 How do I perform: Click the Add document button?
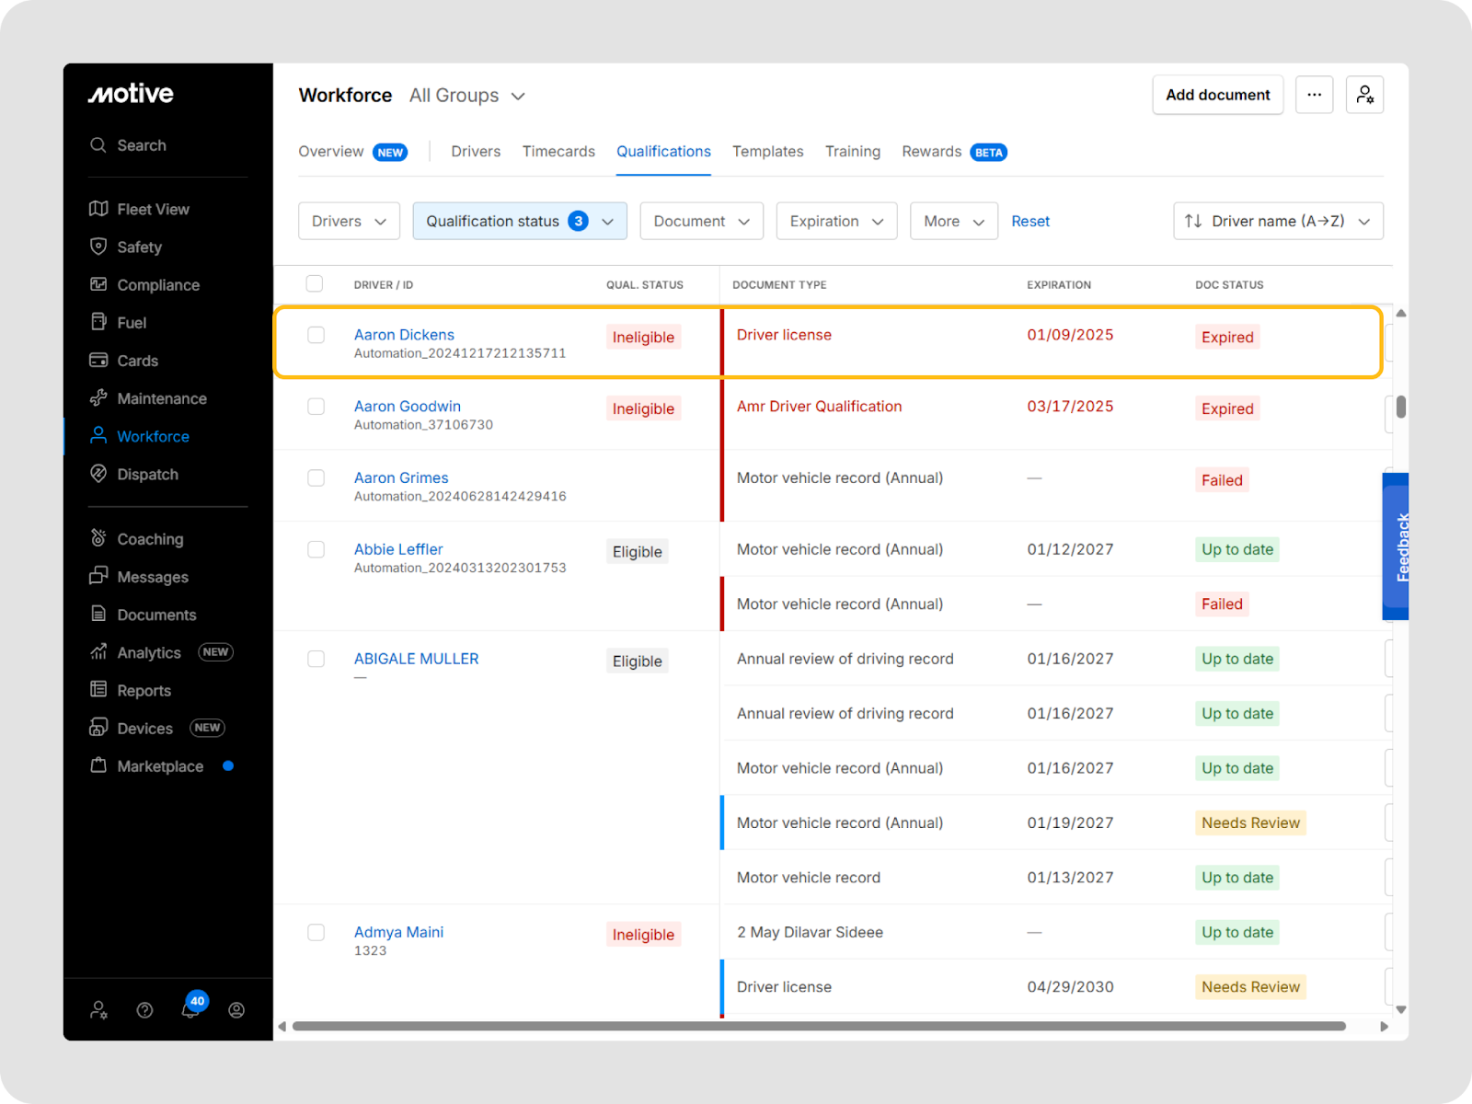(1216, 95)
